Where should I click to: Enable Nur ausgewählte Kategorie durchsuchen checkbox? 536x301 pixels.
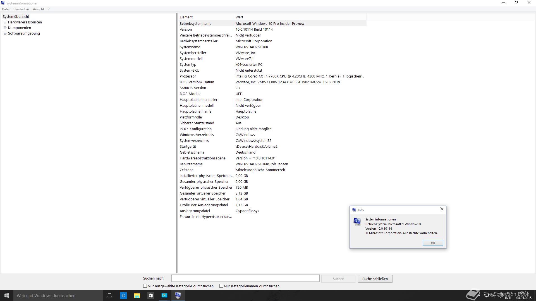145,286
